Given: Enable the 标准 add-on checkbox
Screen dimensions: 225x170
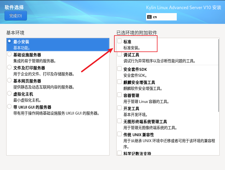Looking at the screenshot, I should pyautogui.click(x=119, y=41).
